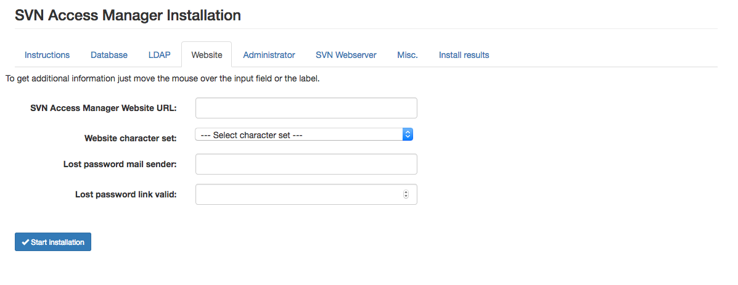View the Install results tab
The width and height of the screenshot is (738, 285).
tap(464, 55)
